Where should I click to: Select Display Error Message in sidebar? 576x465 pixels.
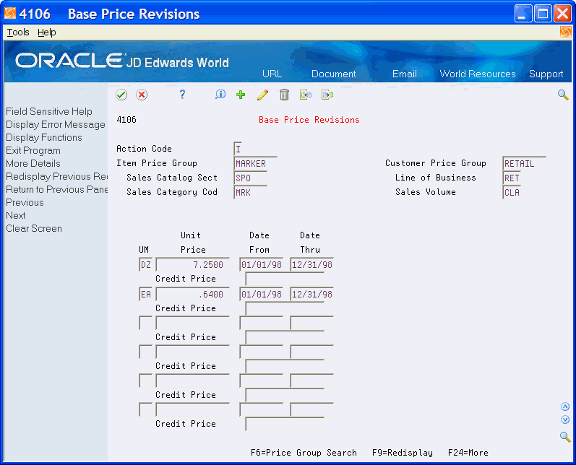[x=56, y=124]
